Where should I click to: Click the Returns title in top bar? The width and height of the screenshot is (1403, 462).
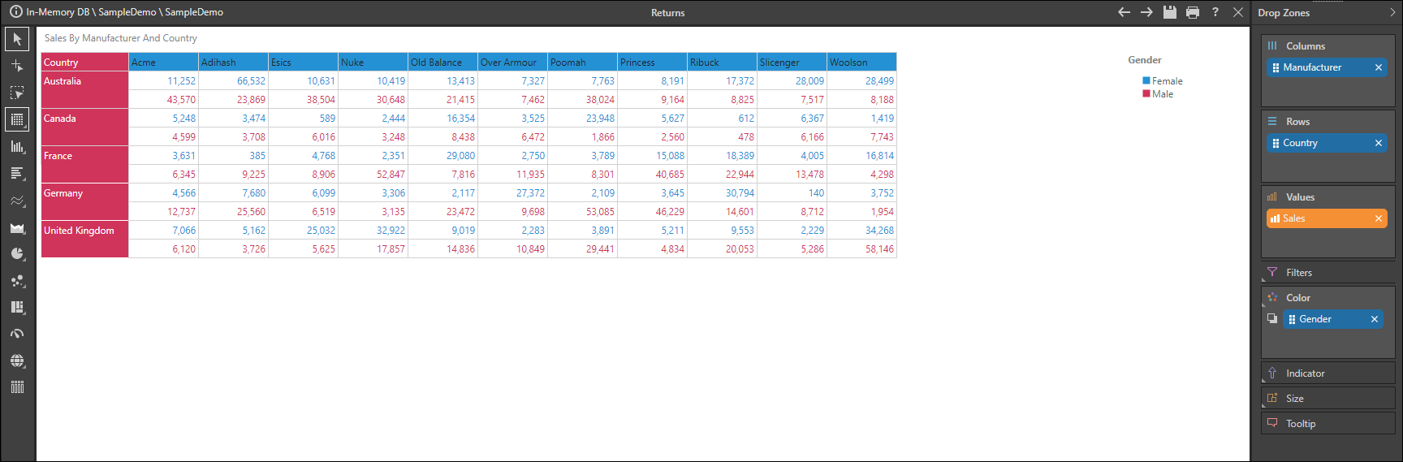click(668, 13)
